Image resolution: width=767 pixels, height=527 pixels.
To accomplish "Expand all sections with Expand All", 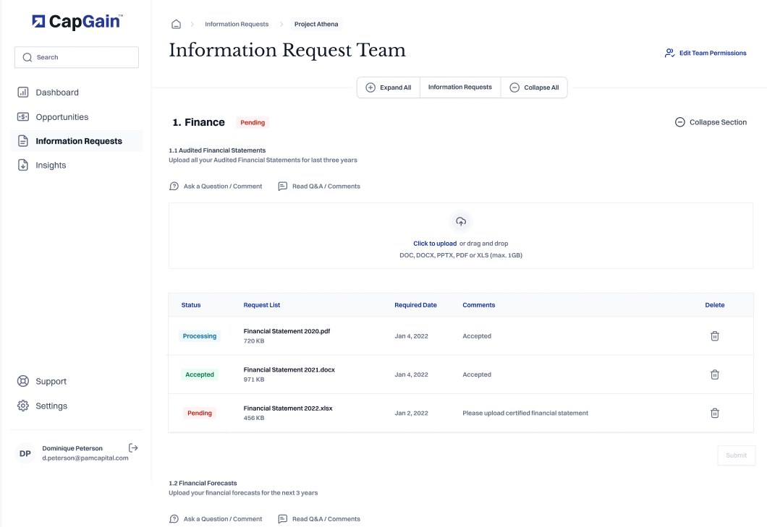I will point(389,87).
